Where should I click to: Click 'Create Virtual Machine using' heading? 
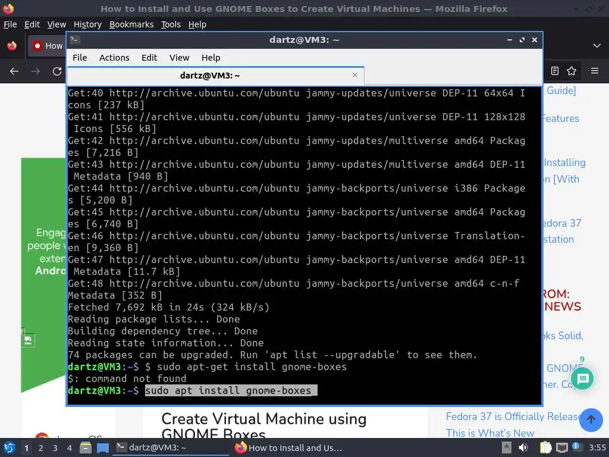pos(263,419)
